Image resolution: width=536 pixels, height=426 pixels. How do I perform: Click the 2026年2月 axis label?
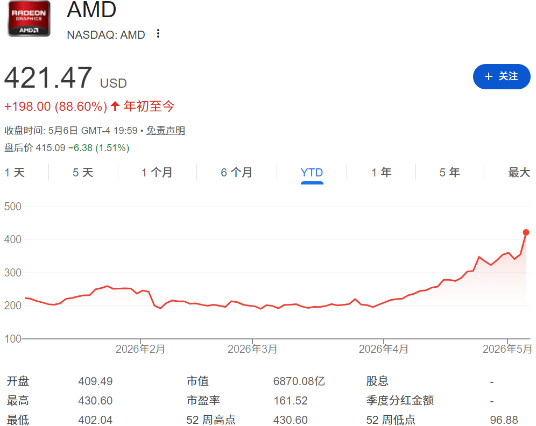coord(140,349)
